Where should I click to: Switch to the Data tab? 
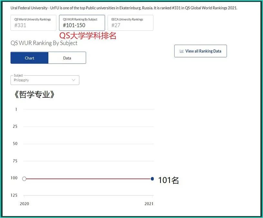67,58
